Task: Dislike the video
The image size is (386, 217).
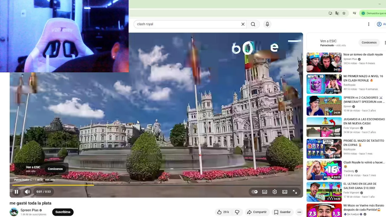Action: (x=237, y=212)
